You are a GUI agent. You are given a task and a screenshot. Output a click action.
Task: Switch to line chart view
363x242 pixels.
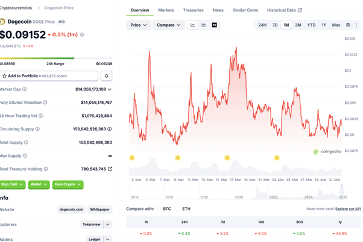point(192,25)
